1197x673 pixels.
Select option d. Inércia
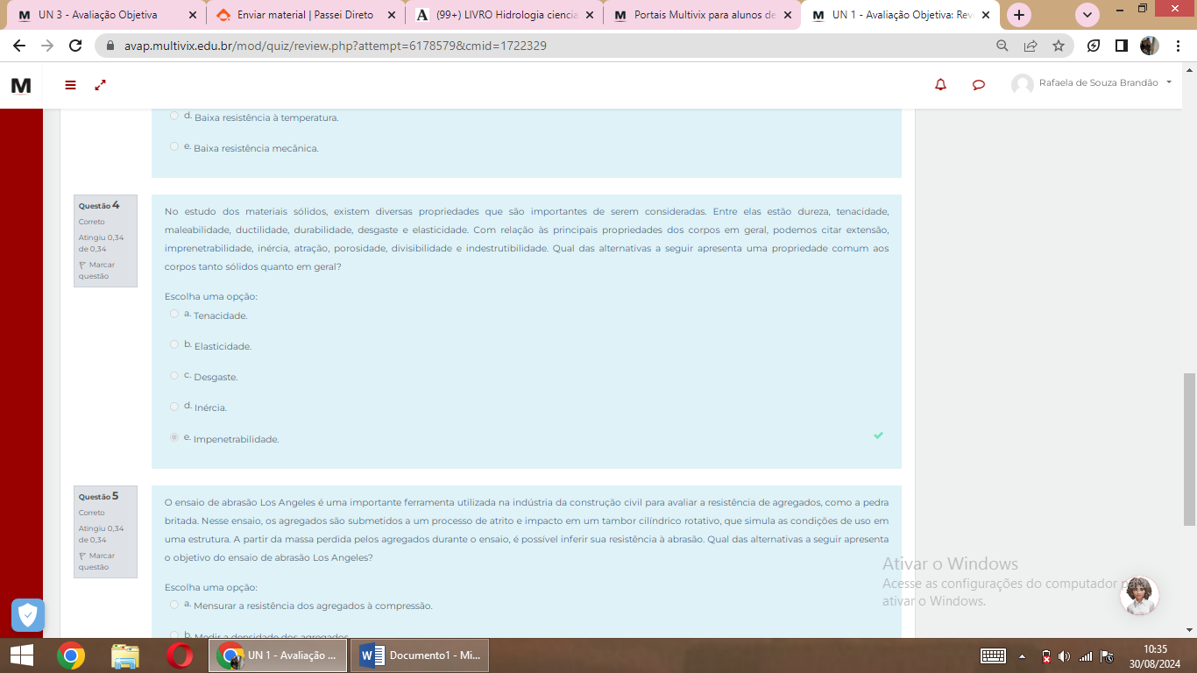coord(174,407)
